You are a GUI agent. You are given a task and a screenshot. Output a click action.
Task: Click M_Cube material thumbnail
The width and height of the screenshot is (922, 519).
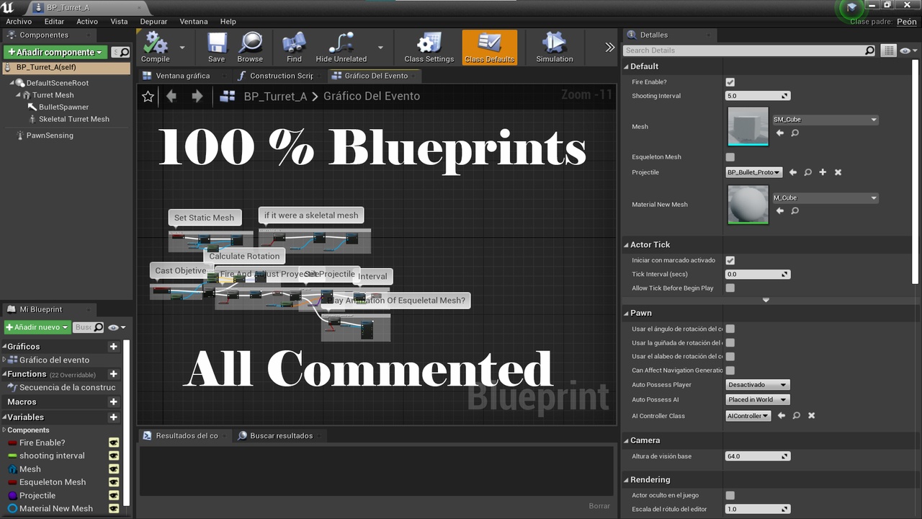[x=748, y=204]
